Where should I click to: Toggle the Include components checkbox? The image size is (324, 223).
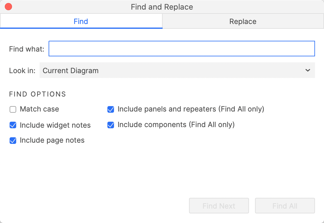click(111, 125)
